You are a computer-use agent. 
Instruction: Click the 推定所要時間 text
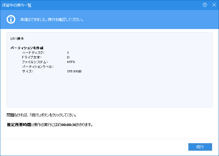coord(19,125)
